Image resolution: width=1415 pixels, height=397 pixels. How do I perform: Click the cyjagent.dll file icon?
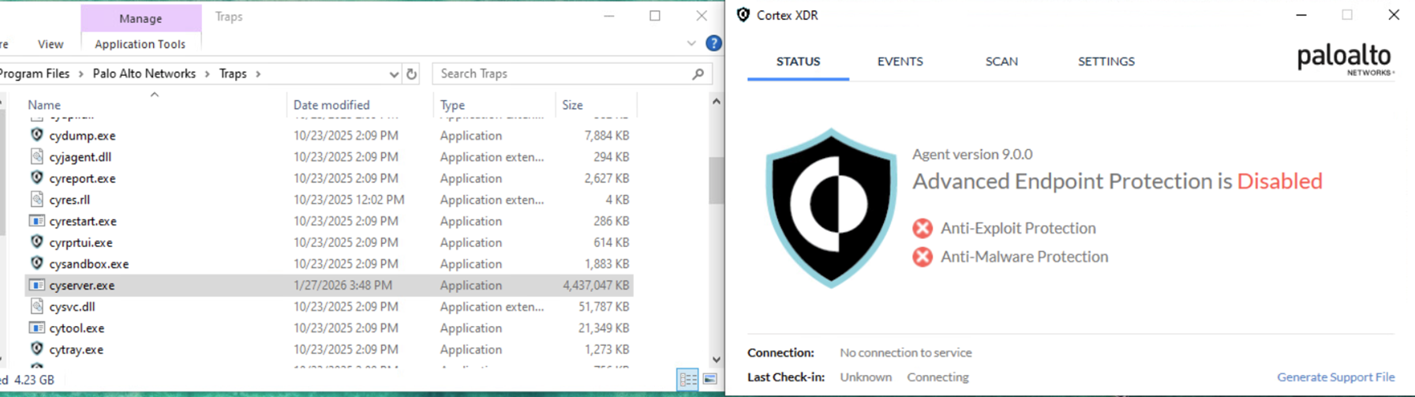point(36,156)
